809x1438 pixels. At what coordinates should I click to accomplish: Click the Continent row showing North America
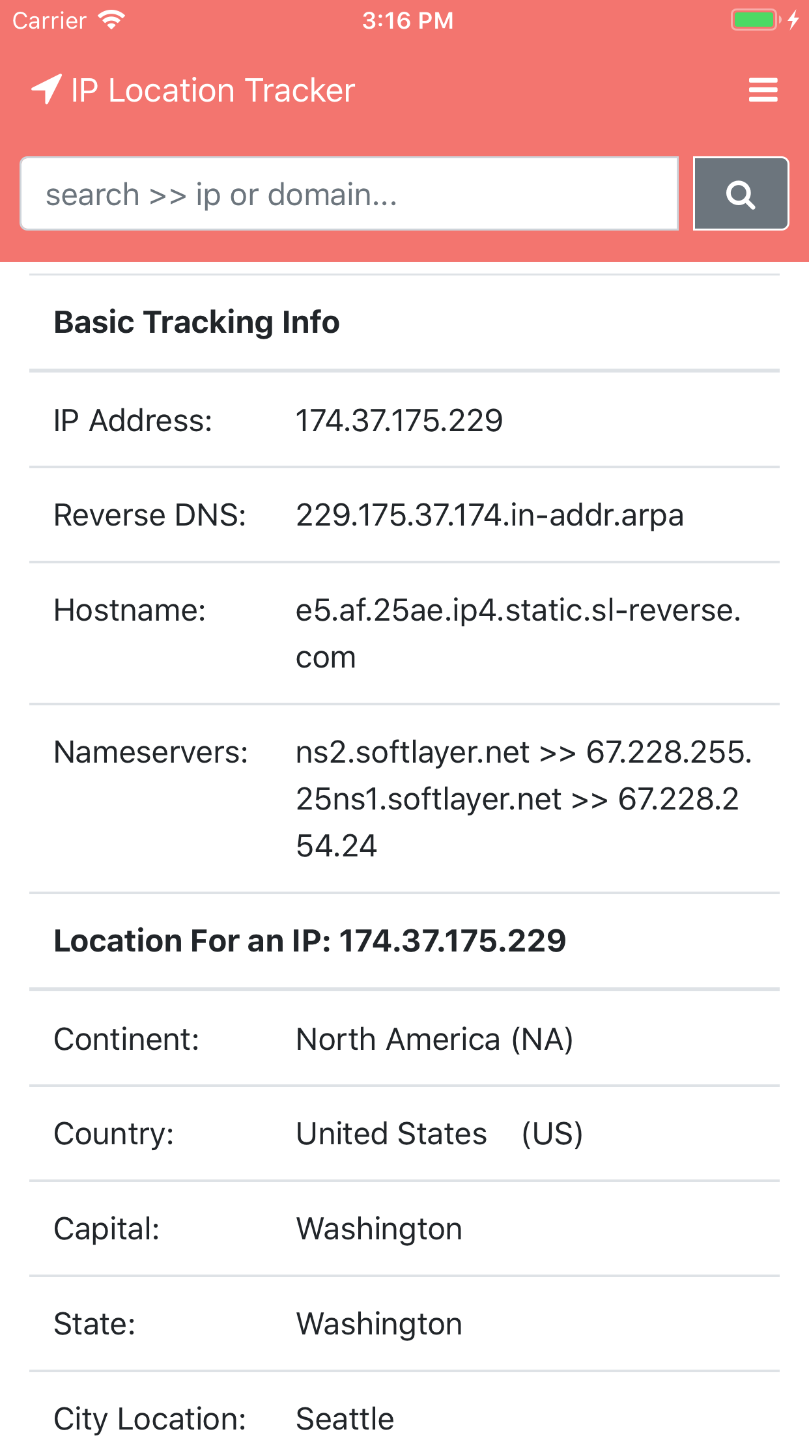(434, 1038)
